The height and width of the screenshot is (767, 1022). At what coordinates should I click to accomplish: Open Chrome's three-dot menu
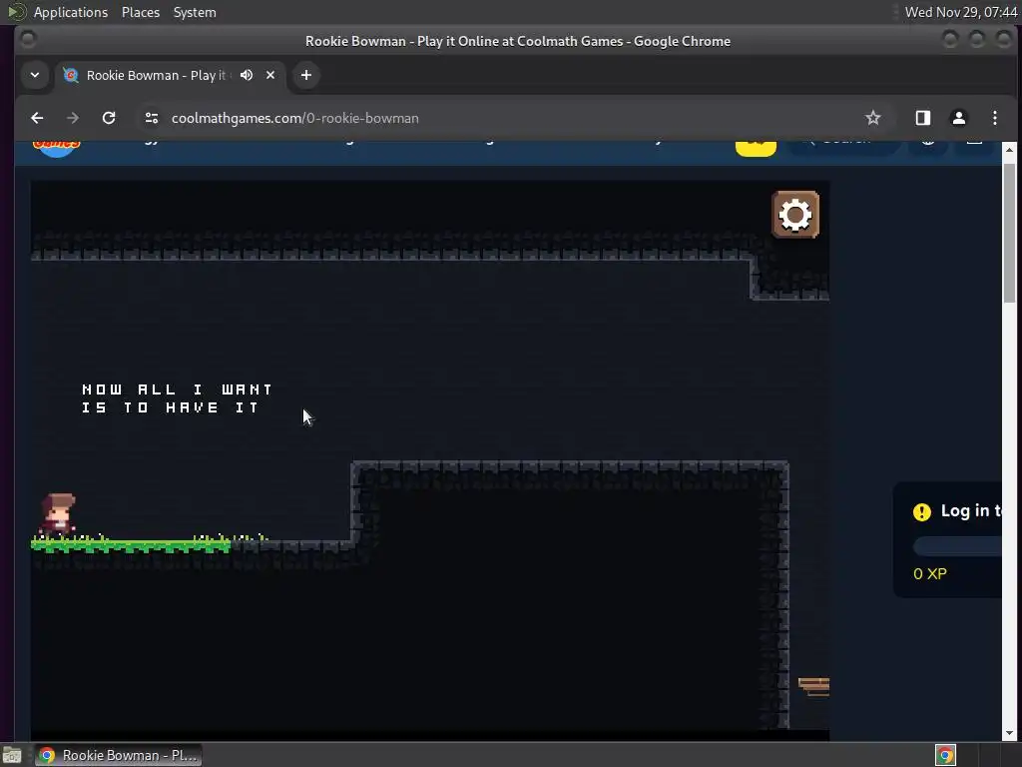coord(995,118)
